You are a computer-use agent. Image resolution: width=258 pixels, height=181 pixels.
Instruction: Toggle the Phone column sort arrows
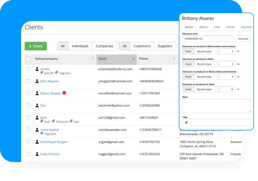[x=174, y=59]
